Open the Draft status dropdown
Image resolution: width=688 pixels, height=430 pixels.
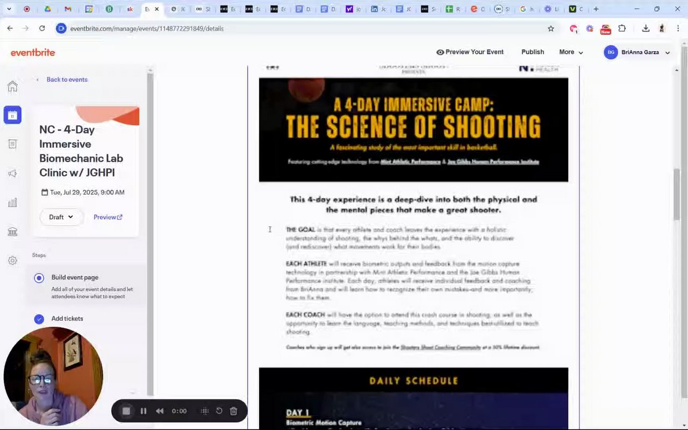point(61,217)
